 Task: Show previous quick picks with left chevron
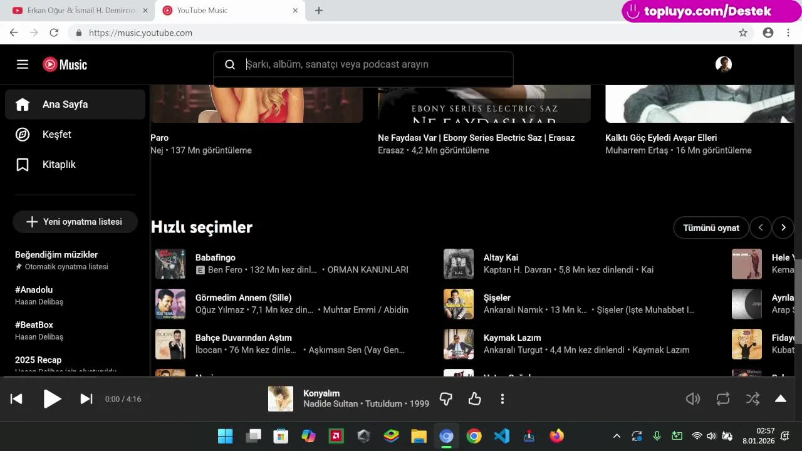point(761,228)
